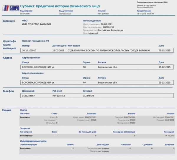Viewport: 177px width, 160px height.
Task: Click the Сотовый phone number 012345678
Action: (88, 96)
